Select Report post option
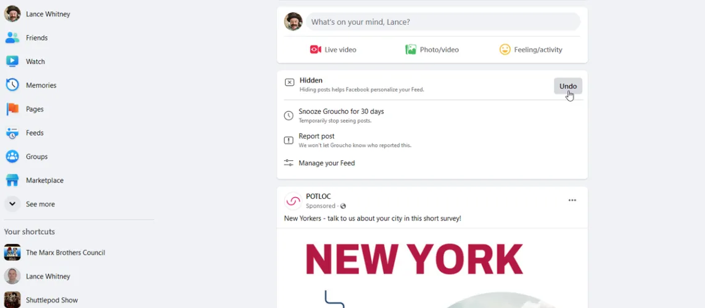 click(432, 140)
